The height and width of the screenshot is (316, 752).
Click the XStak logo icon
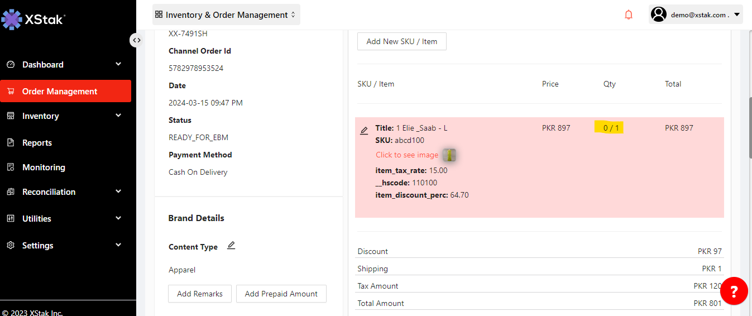12,20
